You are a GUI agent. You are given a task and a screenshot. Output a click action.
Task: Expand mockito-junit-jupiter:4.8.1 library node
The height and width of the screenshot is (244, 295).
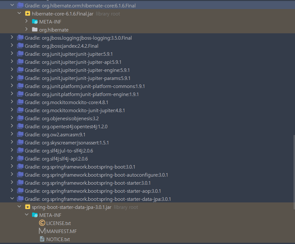click(12, 110)
